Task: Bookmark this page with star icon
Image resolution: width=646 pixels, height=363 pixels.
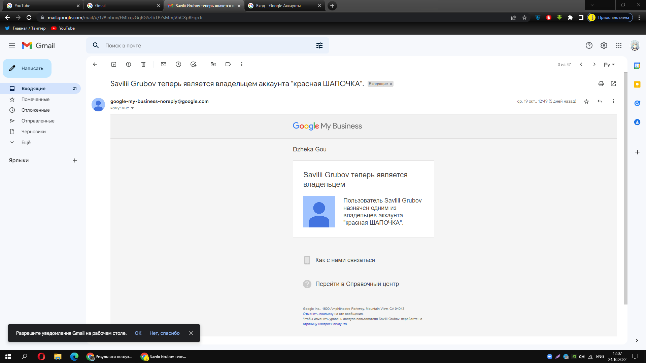Action: (524, 17)
